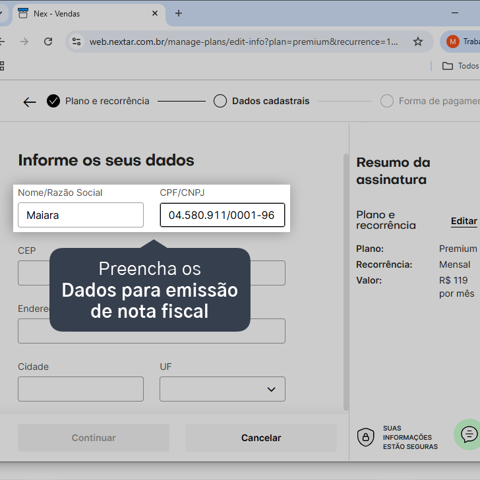
Task: Click the Nome/Razão Social field
Action: click(x=81, y=215)
